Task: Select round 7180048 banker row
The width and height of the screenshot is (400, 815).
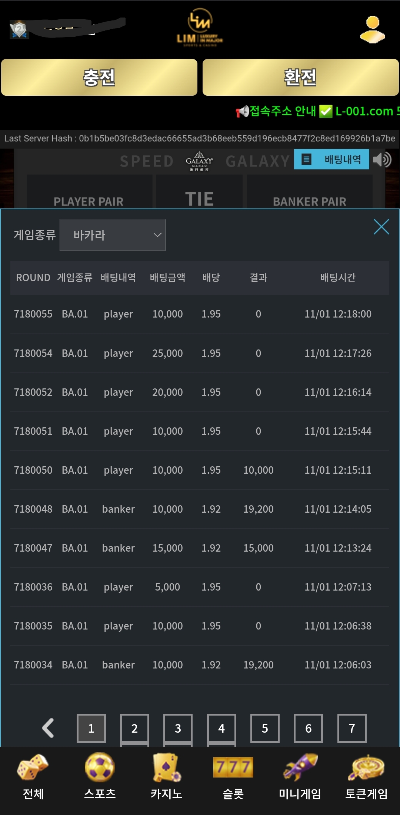Action: (x=200, y=509)
